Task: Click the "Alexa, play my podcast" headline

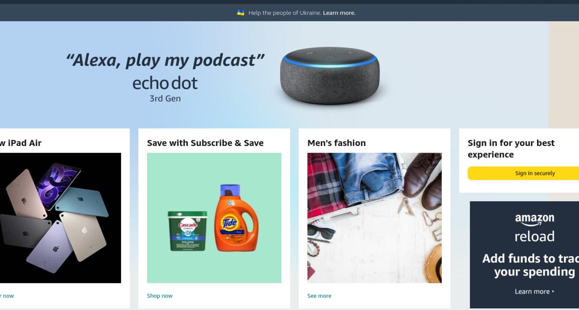Action: click(165, 60)
